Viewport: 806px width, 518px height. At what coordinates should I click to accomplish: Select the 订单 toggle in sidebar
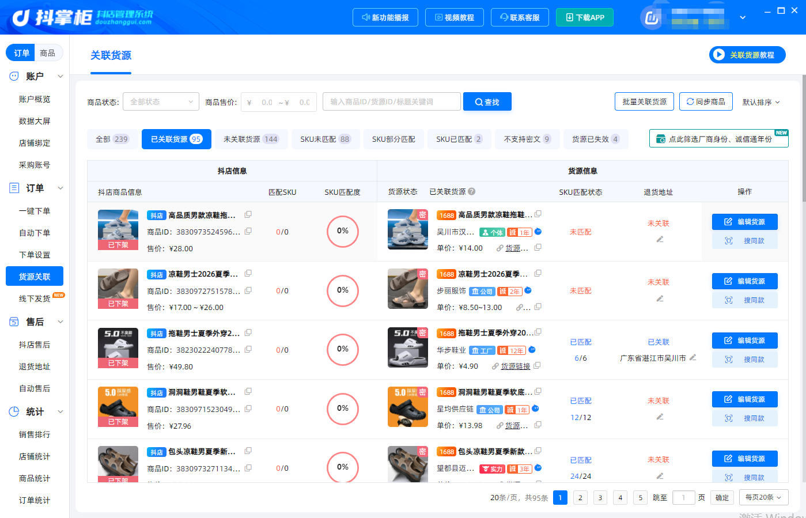[x=21, y=52]
